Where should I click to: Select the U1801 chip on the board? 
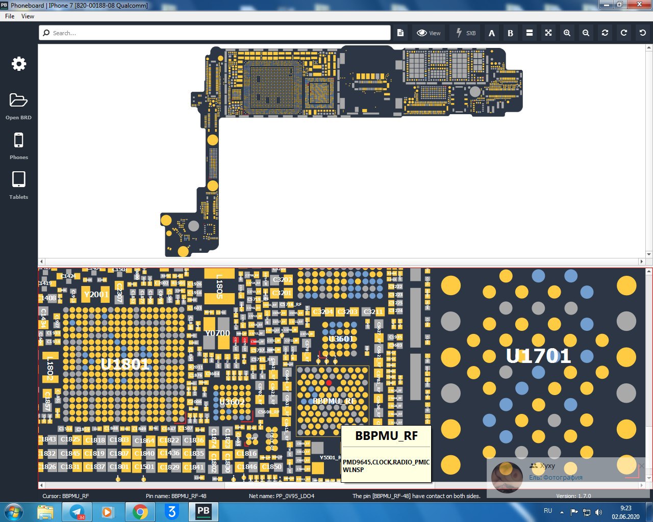(125, 364)
